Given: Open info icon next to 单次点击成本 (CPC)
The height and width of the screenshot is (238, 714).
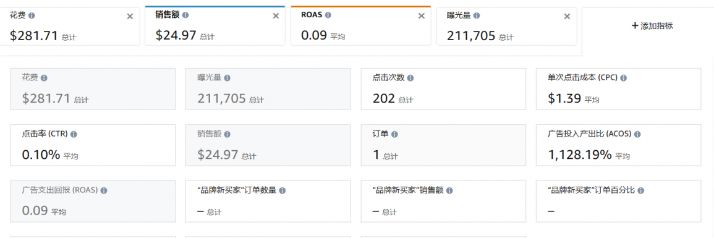Looking at the screenshot, I should pyautogui.click(x=623, y=78).
